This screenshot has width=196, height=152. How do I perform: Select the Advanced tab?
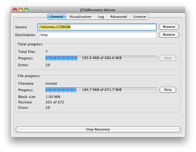click(x=118, y=17)
